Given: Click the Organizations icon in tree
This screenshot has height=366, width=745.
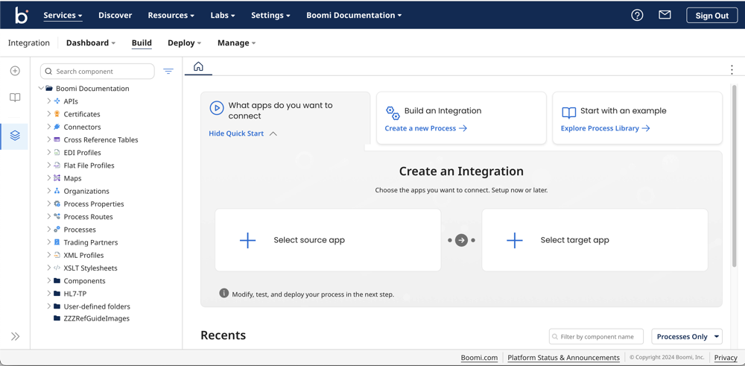Looking at the screenshot, I should tap(57, 191).
